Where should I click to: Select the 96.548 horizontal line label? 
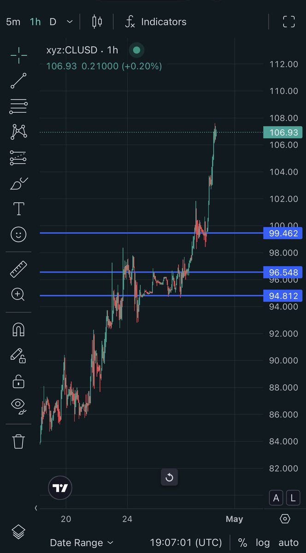[x=283, y=272]
